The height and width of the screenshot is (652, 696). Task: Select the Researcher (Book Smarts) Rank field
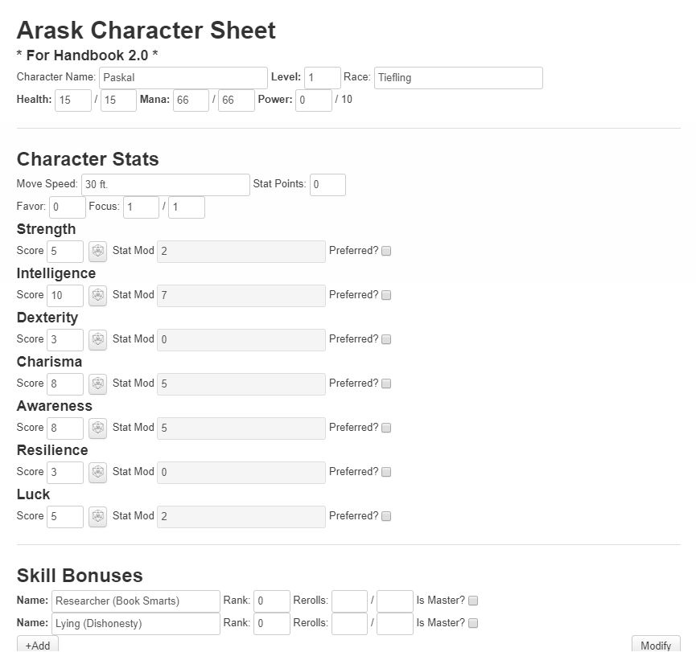272,601
